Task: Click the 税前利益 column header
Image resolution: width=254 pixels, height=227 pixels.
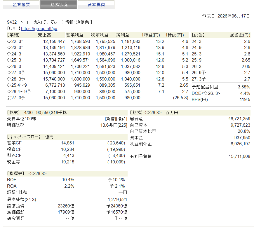Action: pyautogui.click(x=100, y=35)
